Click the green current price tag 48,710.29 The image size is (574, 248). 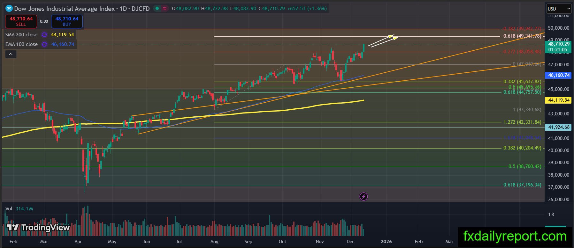[558, 47]
